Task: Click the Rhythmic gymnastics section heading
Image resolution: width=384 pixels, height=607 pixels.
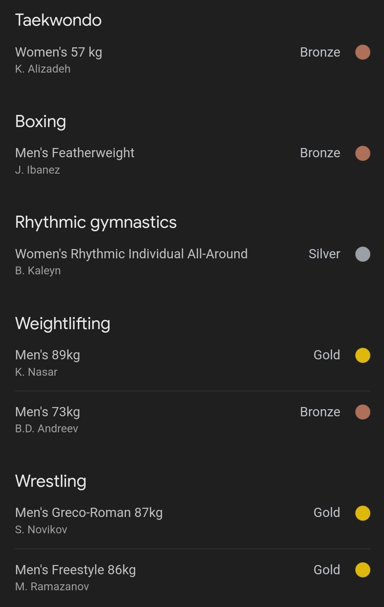Action: click(96, 222)
